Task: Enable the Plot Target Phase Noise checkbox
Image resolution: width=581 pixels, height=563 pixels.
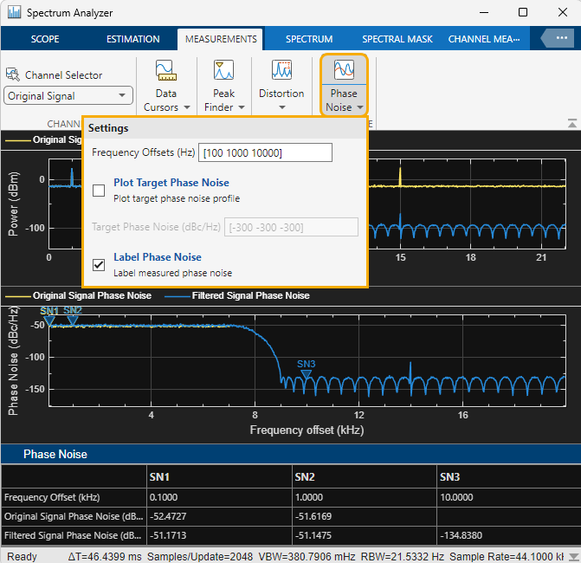Action: [99, 190]
